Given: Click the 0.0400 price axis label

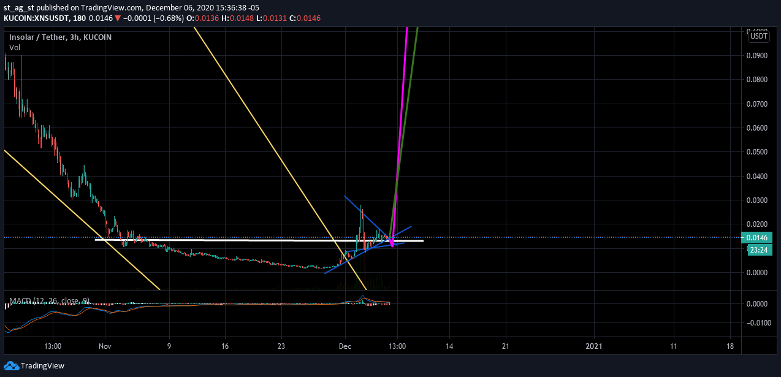Looking at the screenshot, I should tap(757, 177).
